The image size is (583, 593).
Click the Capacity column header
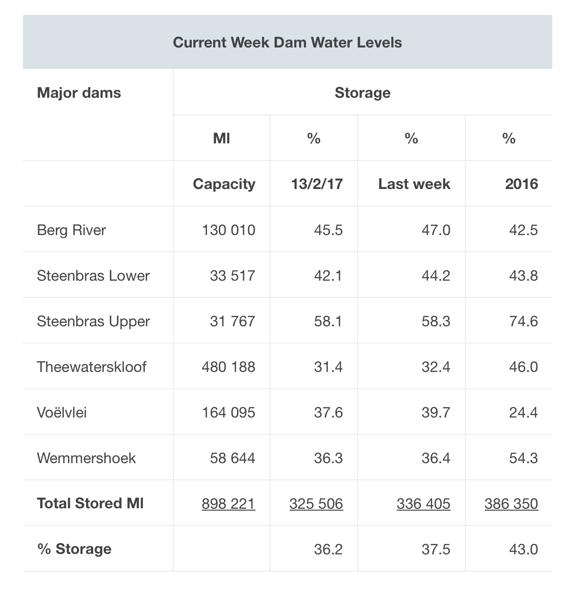click(x=224, y=184)
